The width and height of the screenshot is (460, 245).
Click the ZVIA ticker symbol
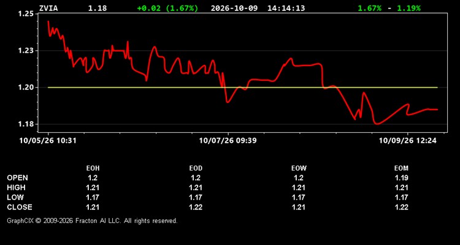pos(48,8)
